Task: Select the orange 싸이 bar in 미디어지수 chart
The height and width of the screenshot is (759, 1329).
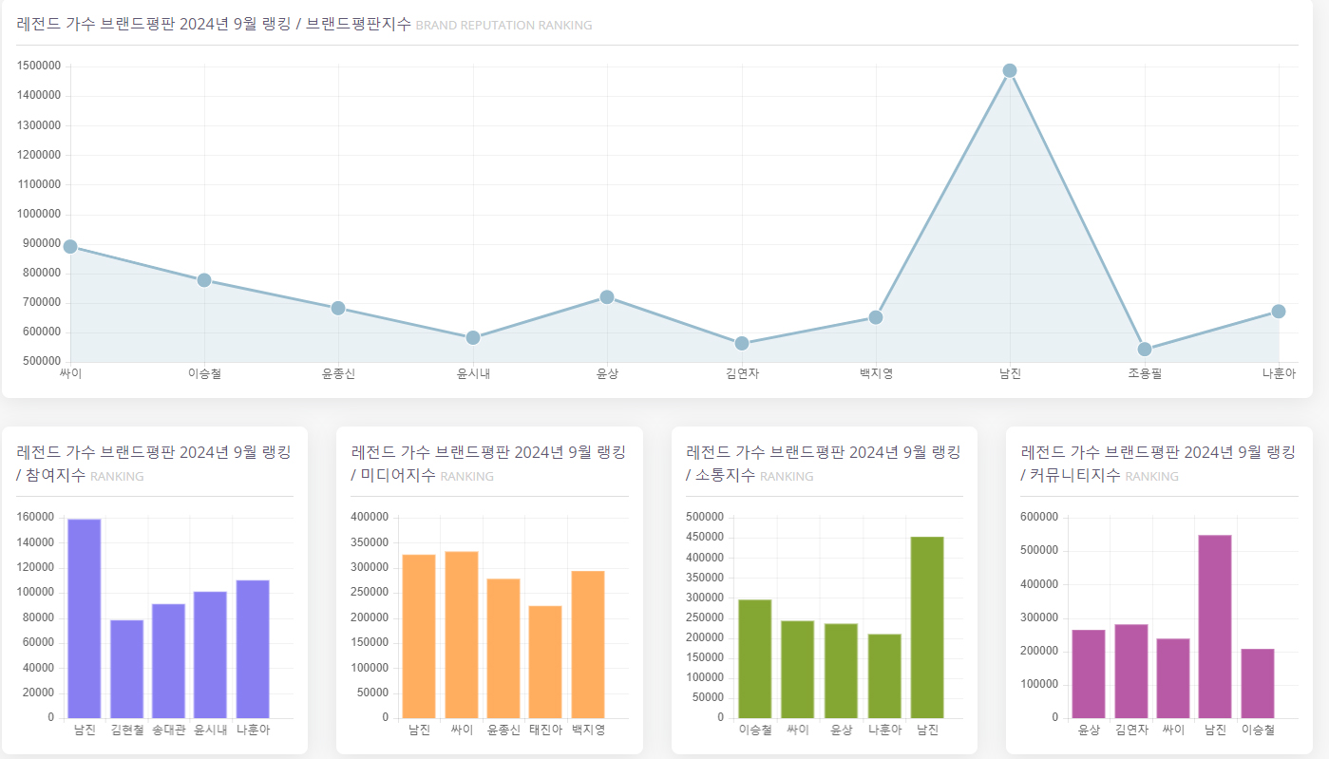Action: 462,635
